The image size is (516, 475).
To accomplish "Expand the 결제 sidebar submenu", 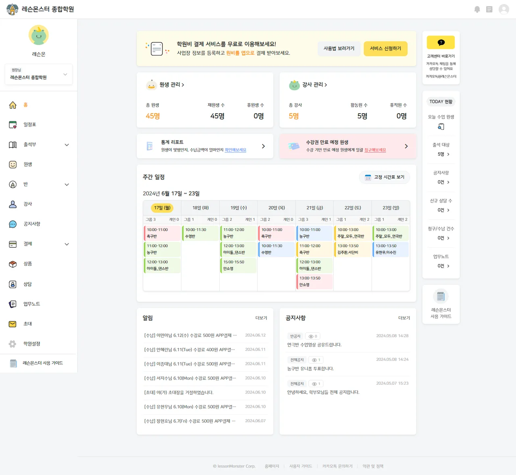I will [x=39, y=244].
